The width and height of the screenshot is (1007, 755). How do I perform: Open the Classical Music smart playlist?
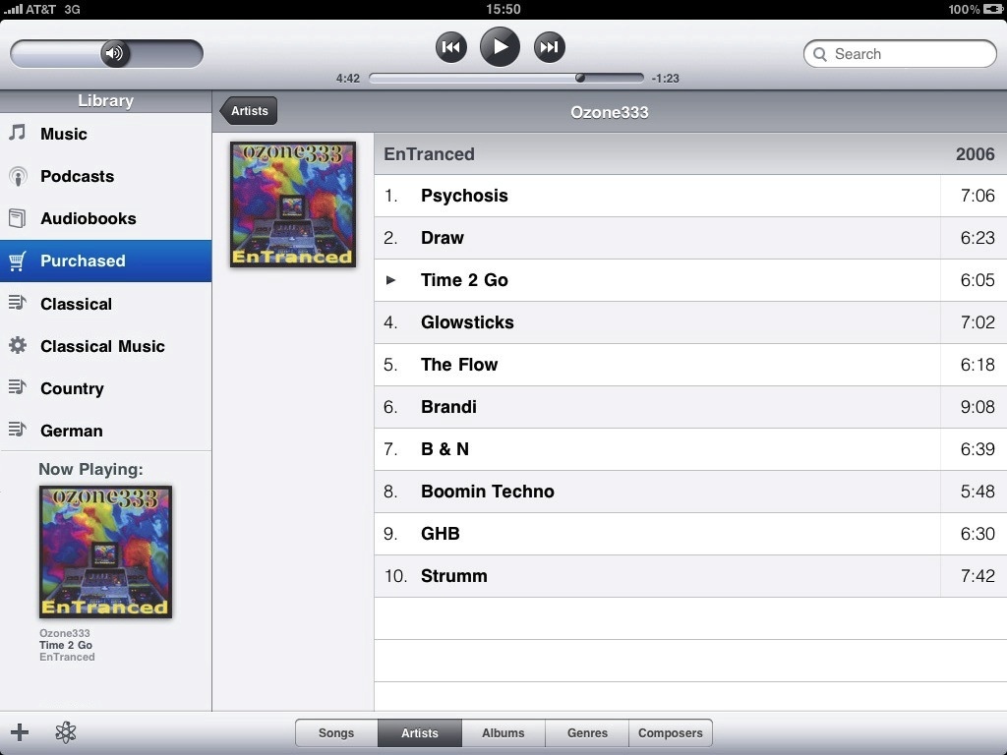pyautogui.click(x=102, y=346)
